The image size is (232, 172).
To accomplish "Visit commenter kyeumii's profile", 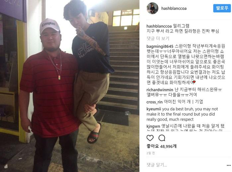I will (154, 109).
